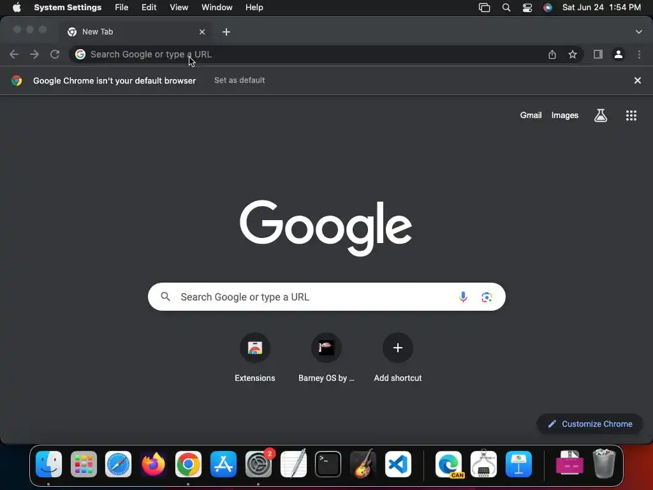Open Search Labs flask icon

click(x=601, y=115)
